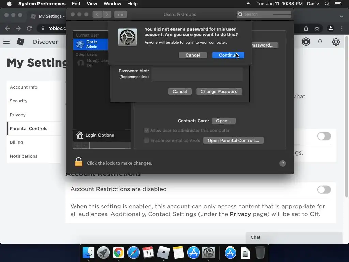Follow the Privacy page link

(x=240, y=214)
